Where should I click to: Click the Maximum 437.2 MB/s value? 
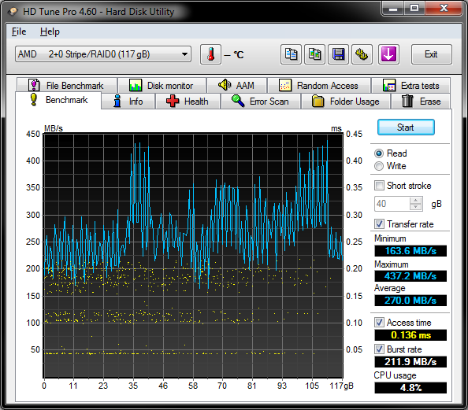(x=410, y=275)
